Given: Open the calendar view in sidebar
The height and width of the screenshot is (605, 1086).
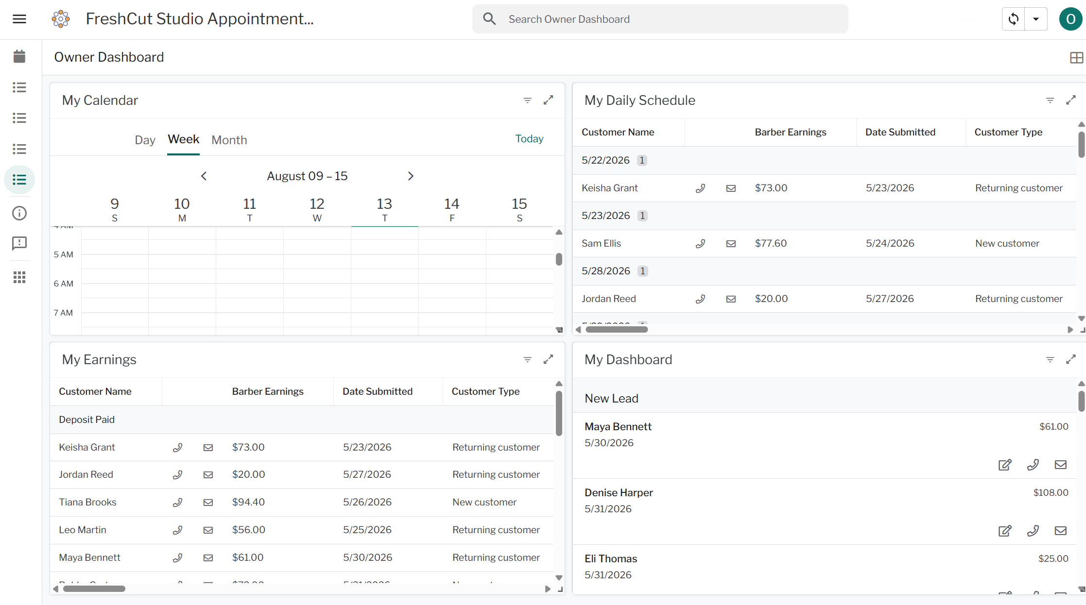Looking at the screenshot, I should click(19, 56).
